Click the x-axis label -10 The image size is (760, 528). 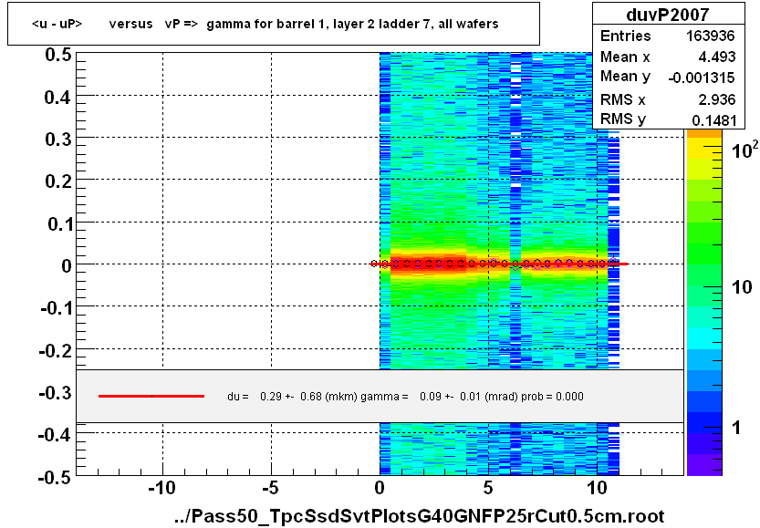click(161, 488)
